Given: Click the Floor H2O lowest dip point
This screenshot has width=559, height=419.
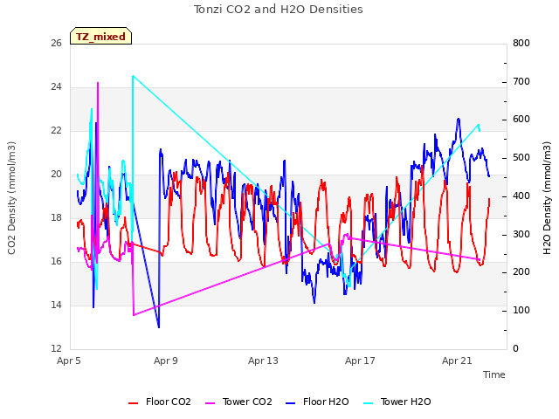Looking at the screenshot, I should (159, 327).
